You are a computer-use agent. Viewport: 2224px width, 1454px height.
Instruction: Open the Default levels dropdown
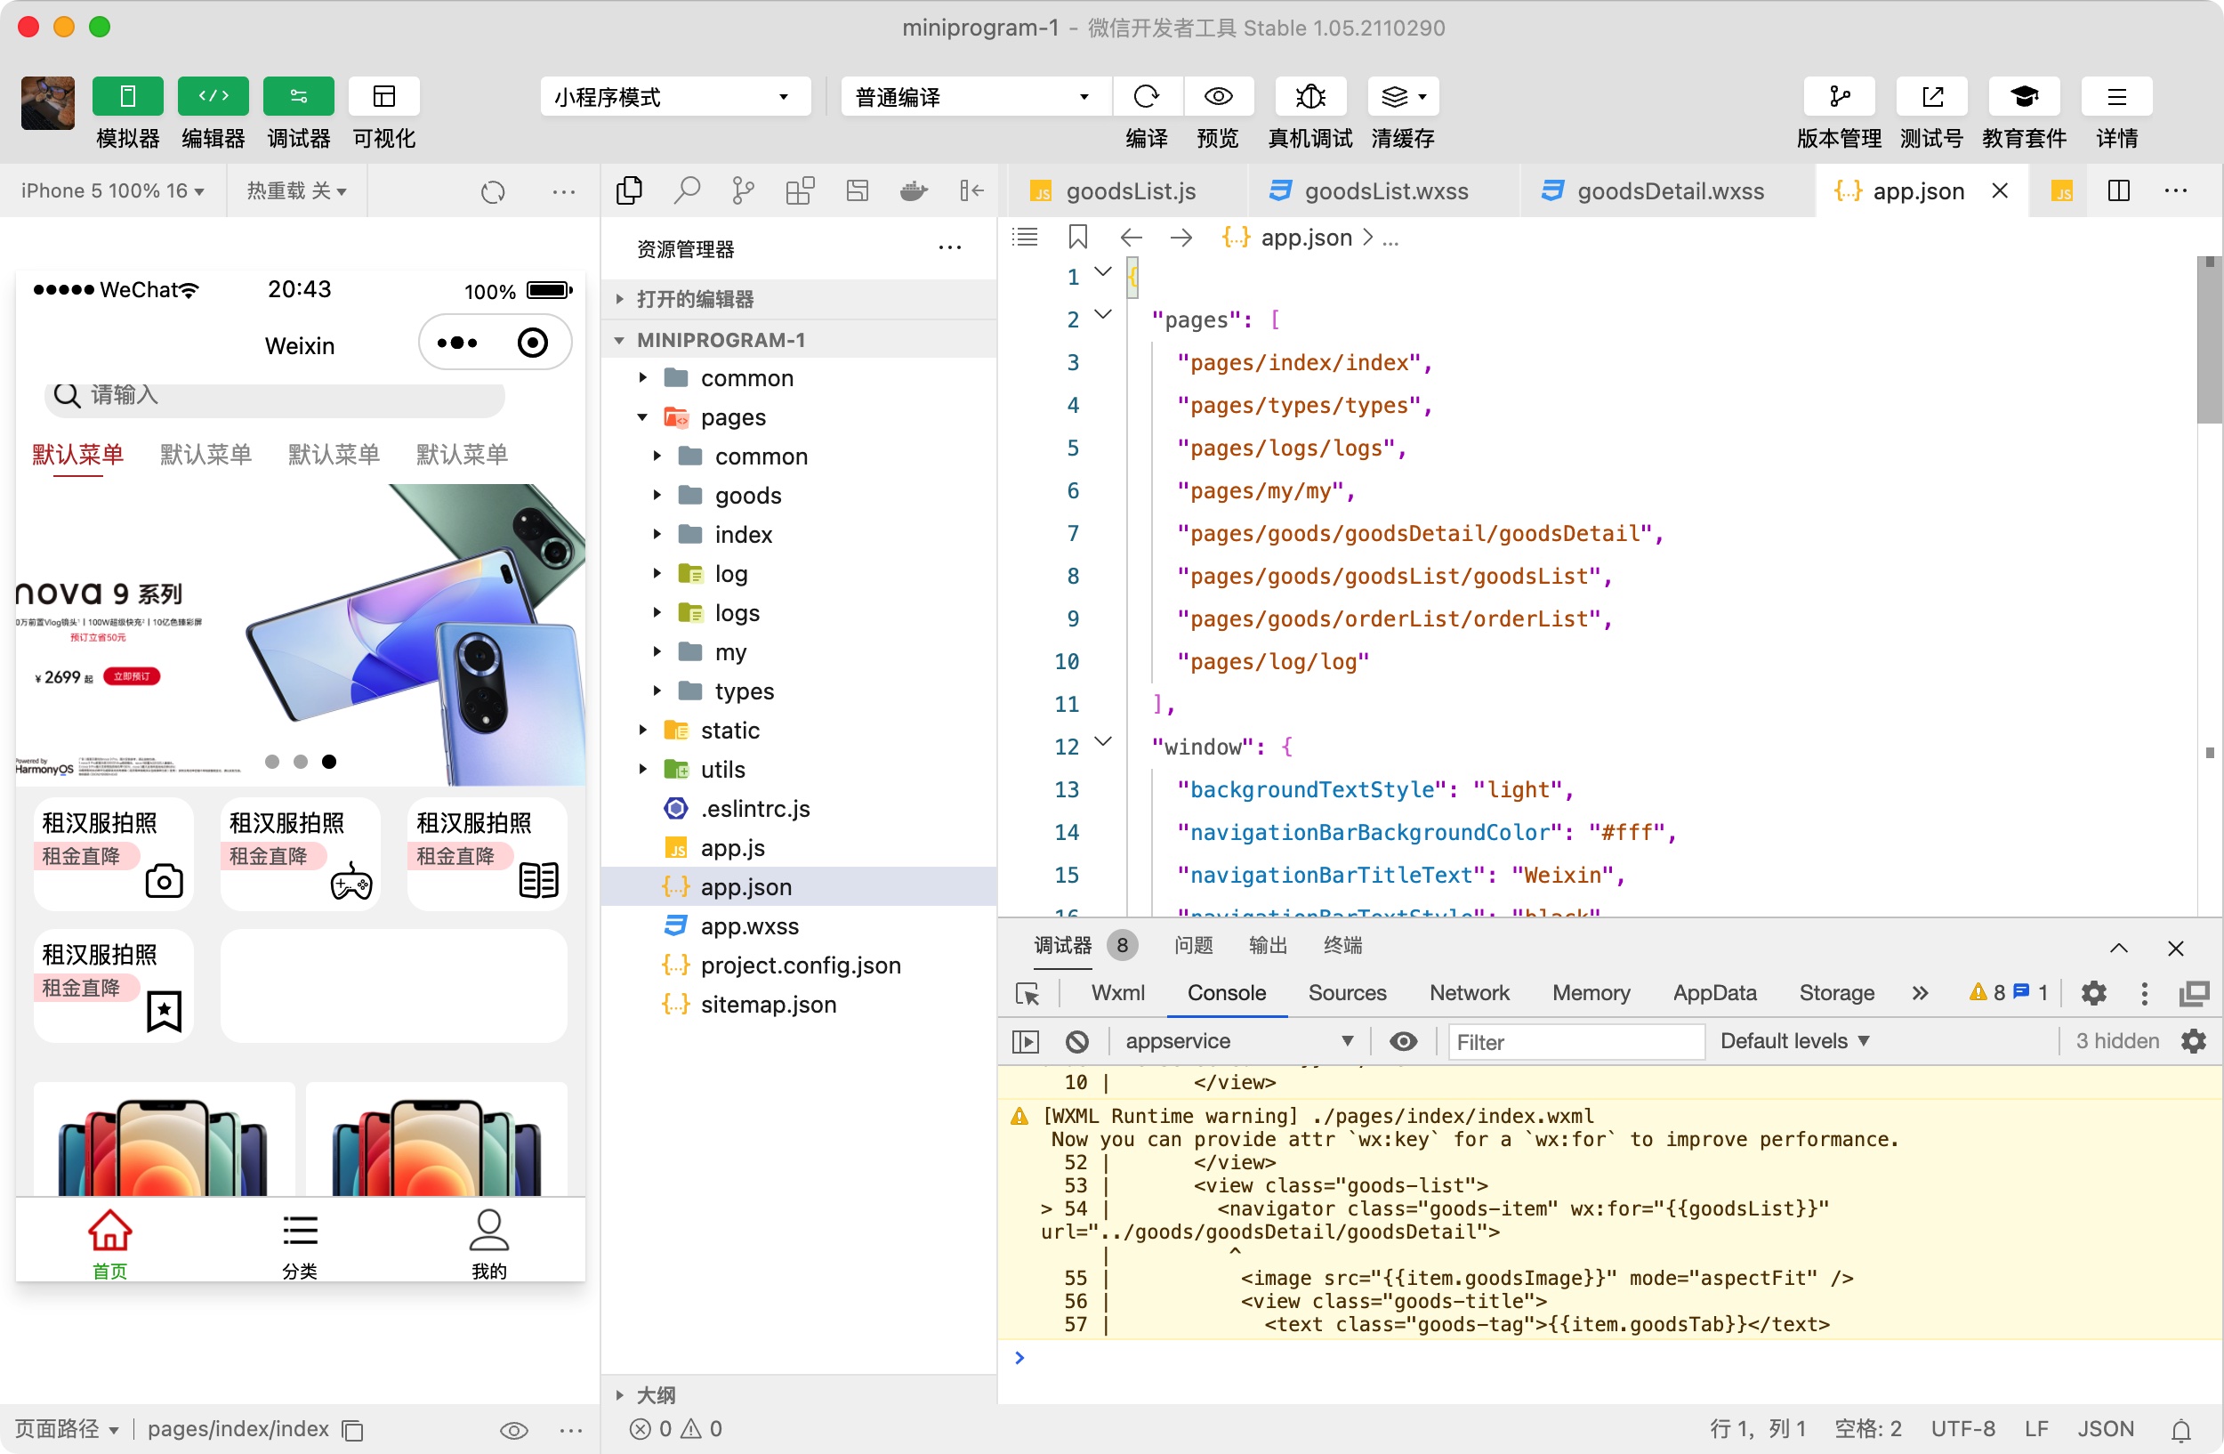click(1794, 1041)
